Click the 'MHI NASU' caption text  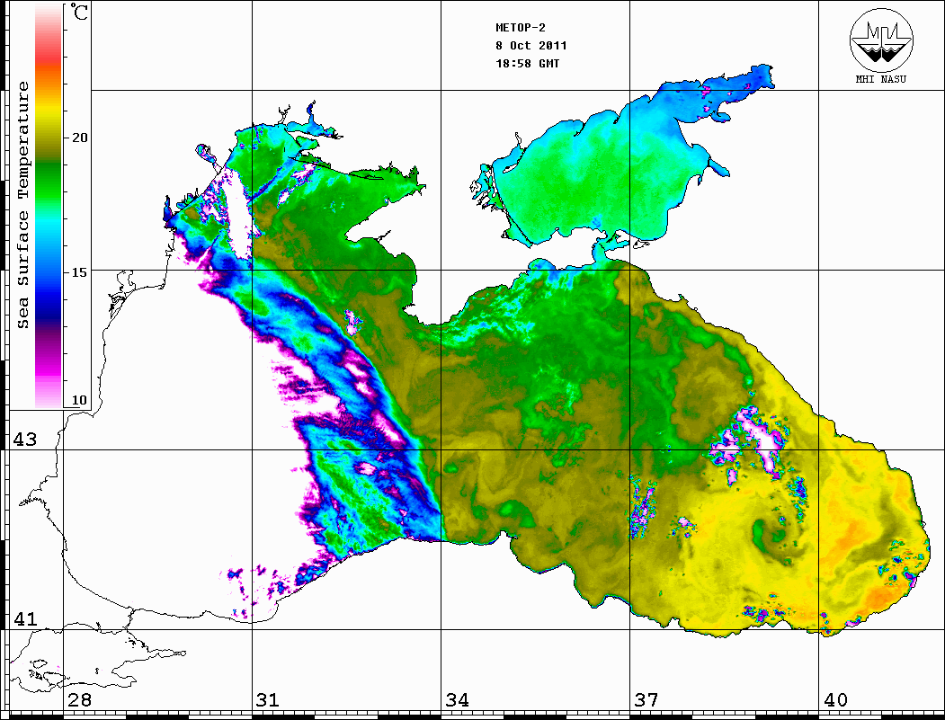(880, 79)
